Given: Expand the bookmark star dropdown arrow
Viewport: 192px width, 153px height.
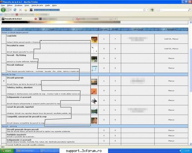Looking at the screenshot, I should [147, 10].
